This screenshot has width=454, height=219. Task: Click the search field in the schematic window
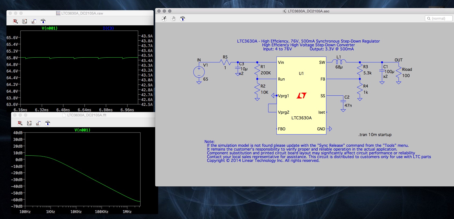click(x=438, y=18)
